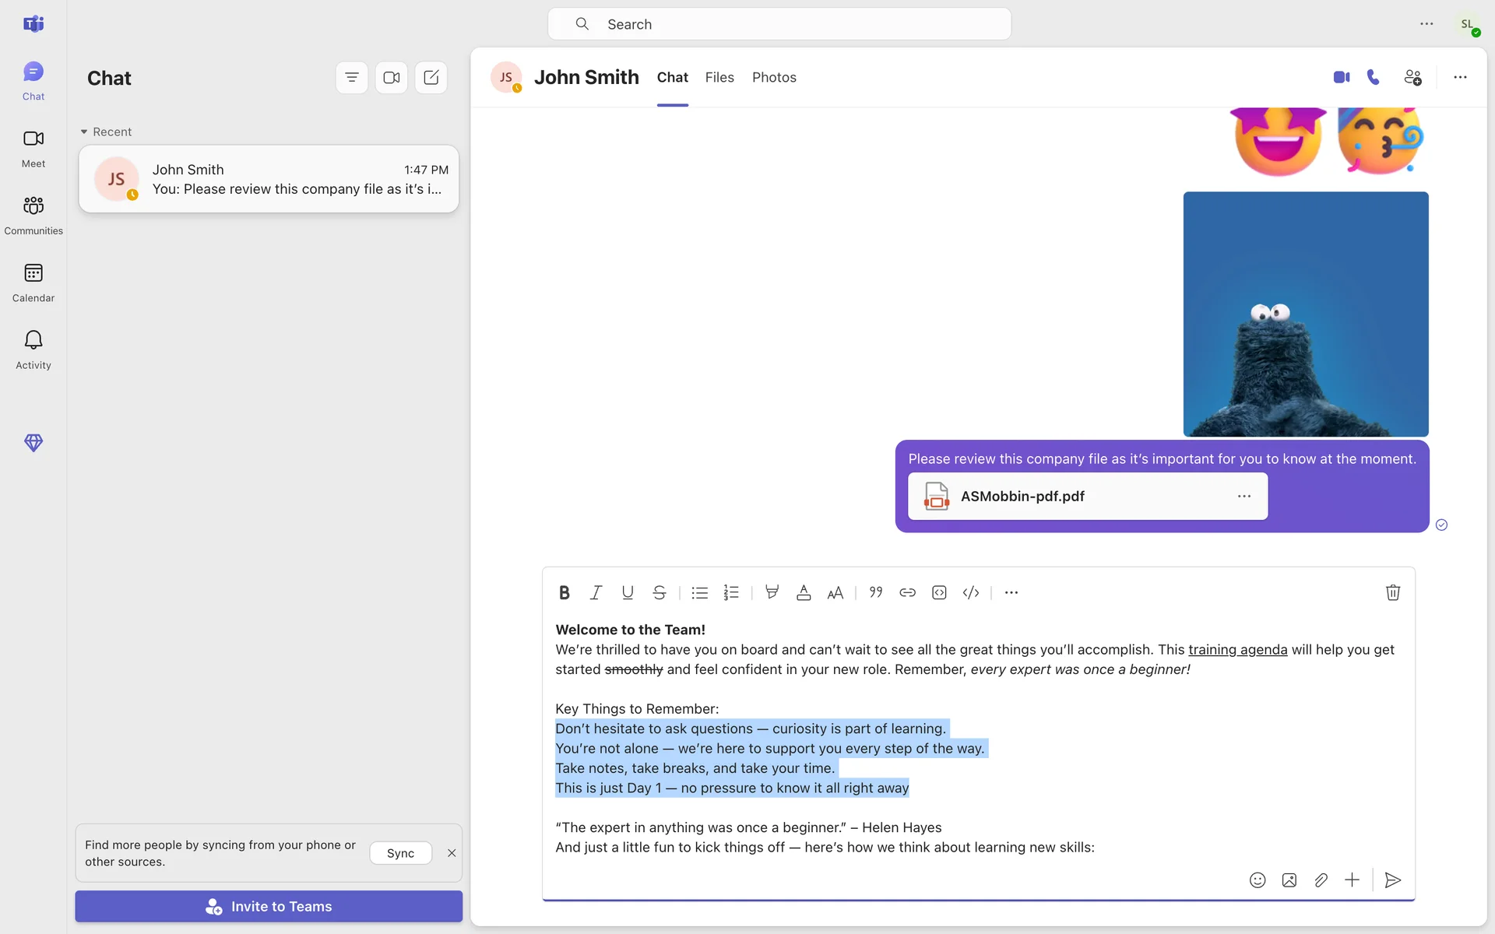Open the font color picker
Screen dimensions: 1495x934
pyautogui.click(x=804, y=592)
